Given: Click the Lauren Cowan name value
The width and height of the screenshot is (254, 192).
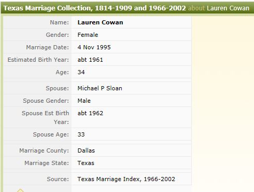Looking at the screenshot, I should pos(100,22).
